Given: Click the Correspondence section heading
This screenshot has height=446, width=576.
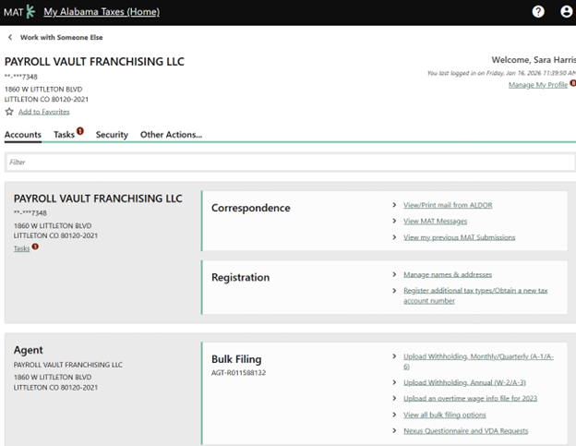Looking at the screenshot, I should point(251,209).
